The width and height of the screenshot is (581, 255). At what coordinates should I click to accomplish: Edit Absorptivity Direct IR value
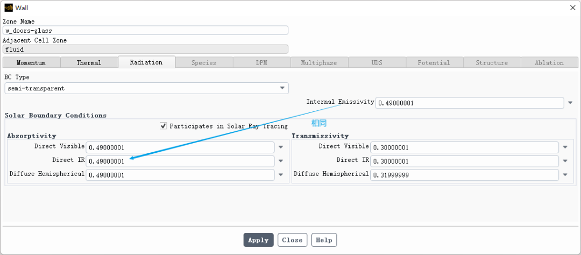click(x=180, y=161)
